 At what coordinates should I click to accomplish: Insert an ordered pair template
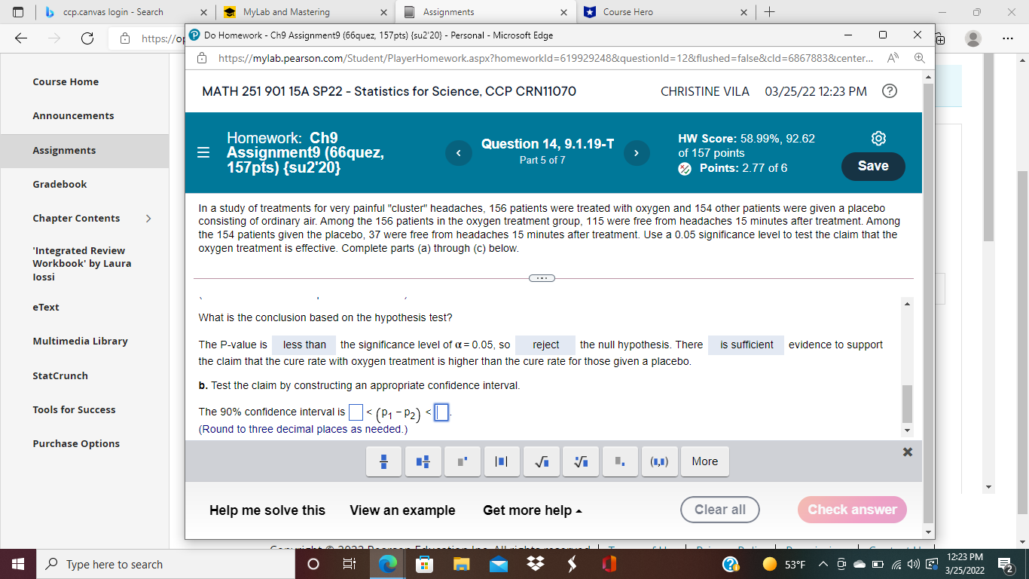(660, 461)
